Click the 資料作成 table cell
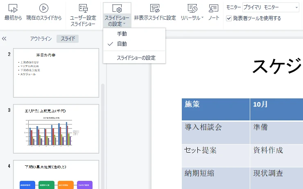 (x=276, y=156)
